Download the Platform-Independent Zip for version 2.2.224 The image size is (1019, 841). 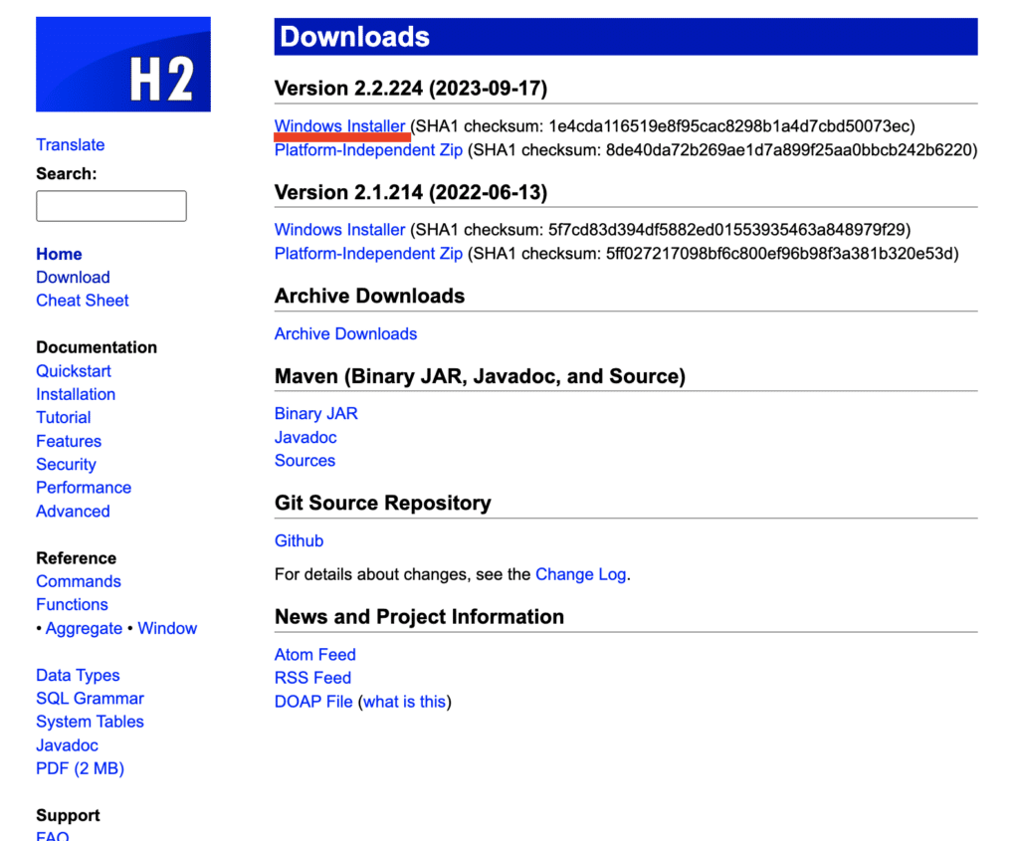coord(367,149)
